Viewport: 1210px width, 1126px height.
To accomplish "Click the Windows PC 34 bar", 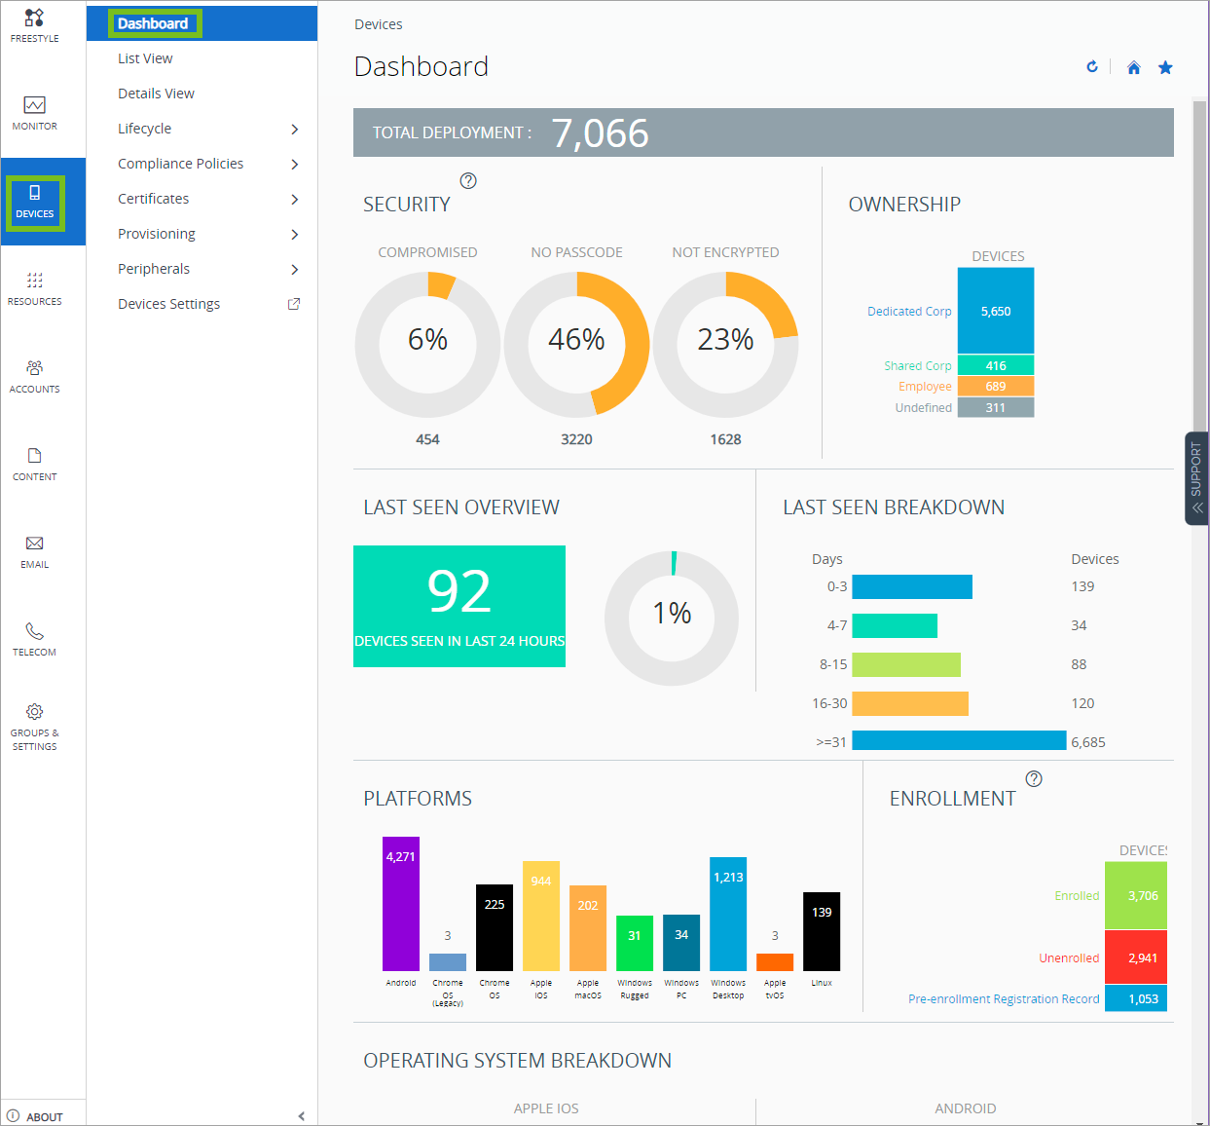I will (681, 943).
